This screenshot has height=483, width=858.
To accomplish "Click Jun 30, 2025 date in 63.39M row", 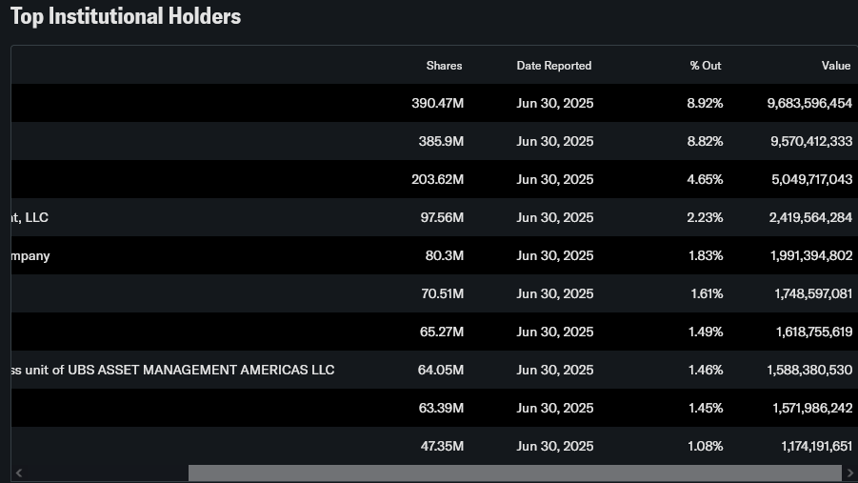I will pos(555,408).
